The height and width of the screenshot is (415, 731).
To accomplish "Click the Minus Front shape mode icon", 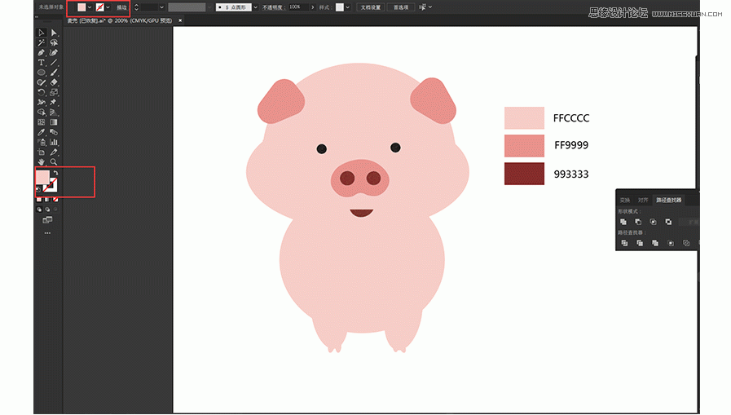I will (x=638, y=222).
